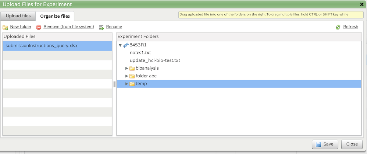Click the bioanalysis folder icon
Image resolution: width=367 pixels, height=154 pixels.
[132, 69]
